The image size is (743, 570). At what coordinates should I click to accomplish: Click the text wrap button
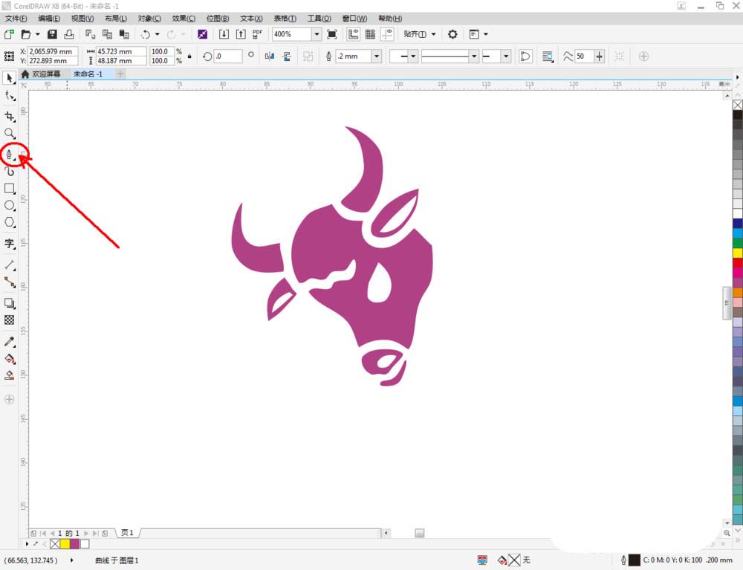548,56
